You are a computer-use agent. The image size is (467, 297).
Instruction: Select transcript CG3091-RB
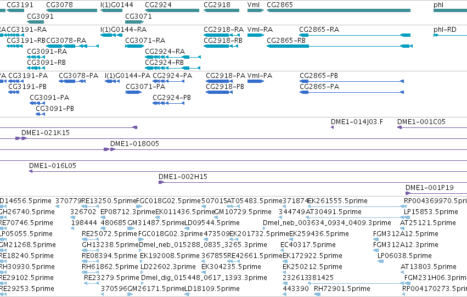36,68
